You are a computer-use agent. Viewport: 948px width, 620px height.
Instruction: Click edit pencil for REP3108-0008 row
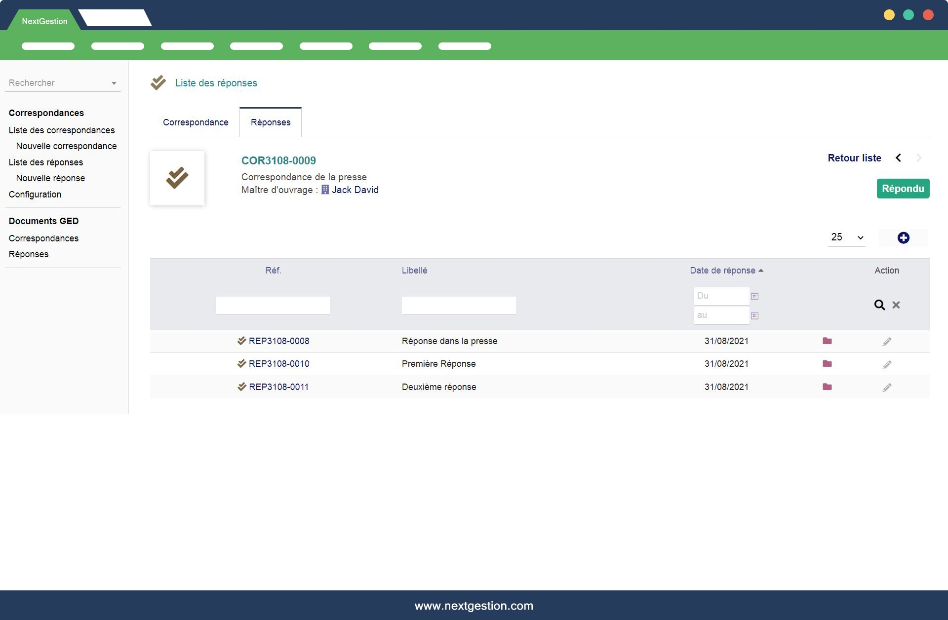(887, 342)
